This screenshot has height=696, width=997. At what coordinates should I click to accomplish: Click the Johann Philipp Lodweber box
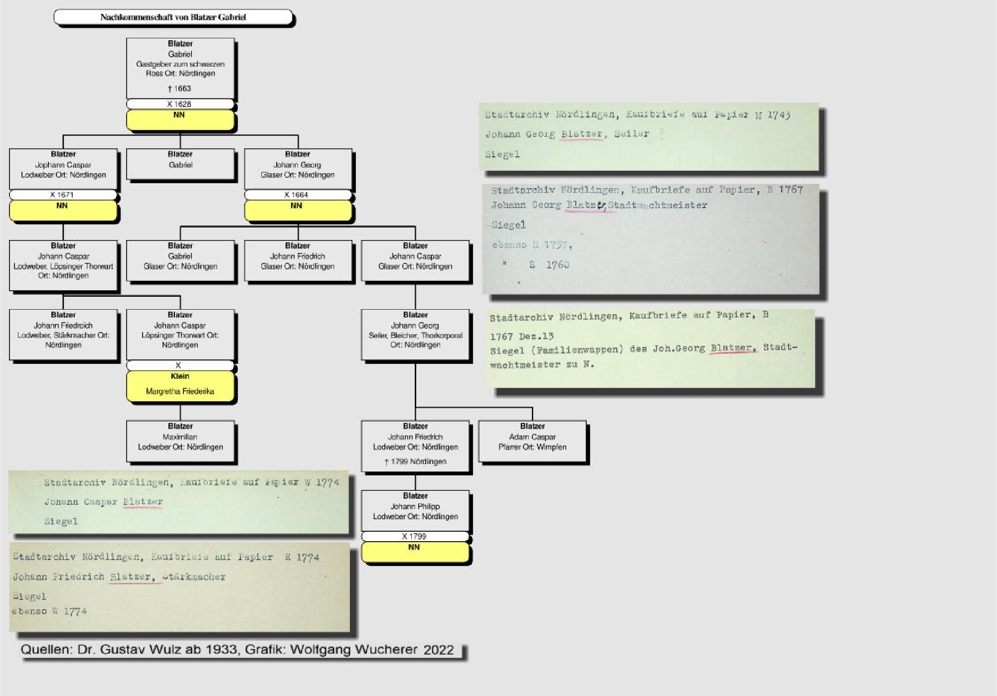click(x=415, y=511)
